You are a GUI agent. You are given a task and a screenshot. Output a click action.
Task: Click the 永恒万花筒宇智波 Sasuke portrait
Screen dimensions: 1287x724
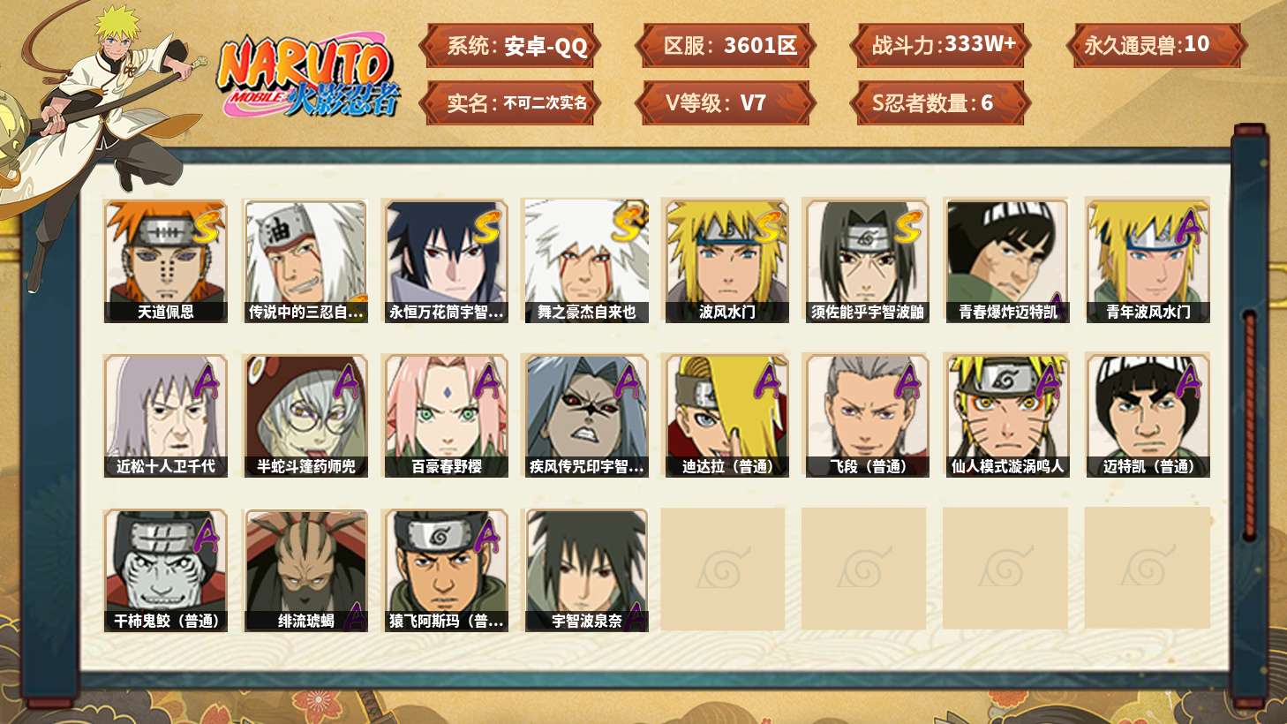[446, 260]
